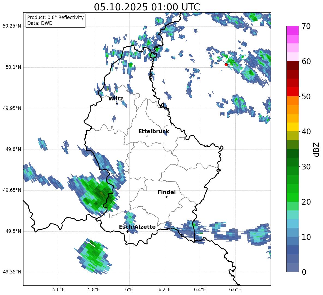Click the colorbar tick value 70
323x295 pixels.
pyautogui.click(x=306, y=26)
